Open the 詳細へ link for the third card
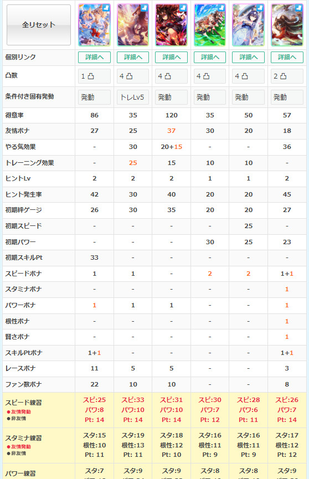The image size is (309, 479). tap(172, 57)
